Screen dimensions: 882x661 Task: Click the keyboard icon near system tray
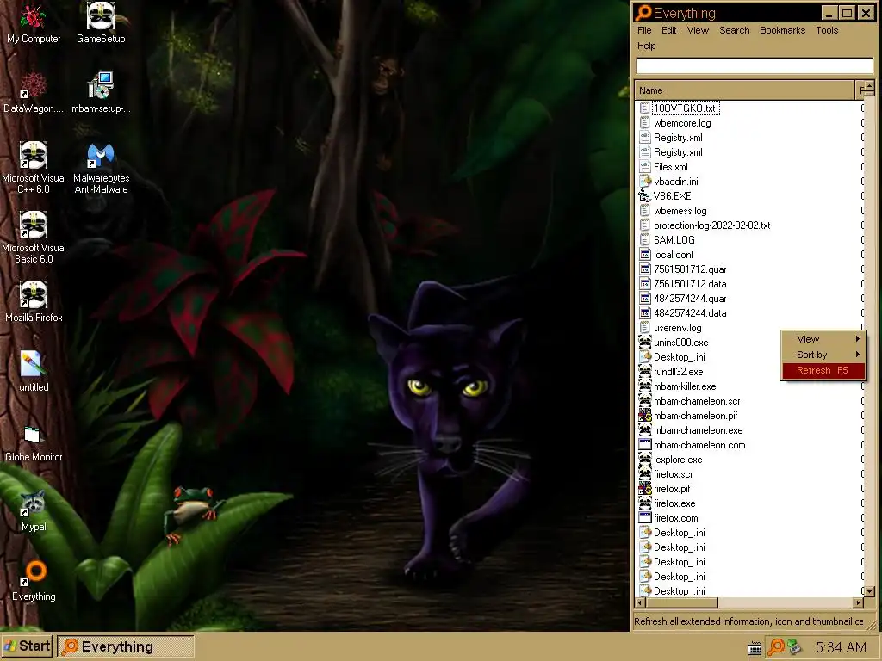(755, 647)
